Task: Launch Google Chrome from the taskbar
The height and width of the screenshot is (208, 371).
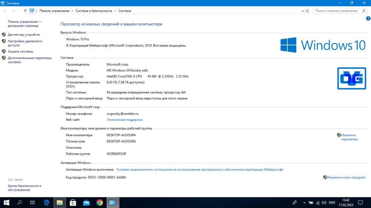Action: [100, 203]
